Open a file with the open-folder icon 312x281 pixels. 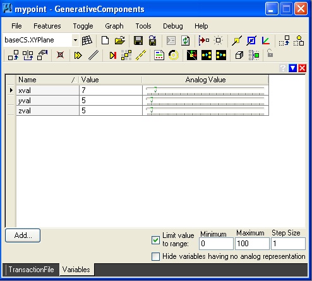pyautogui.click(x=120, y=41)
